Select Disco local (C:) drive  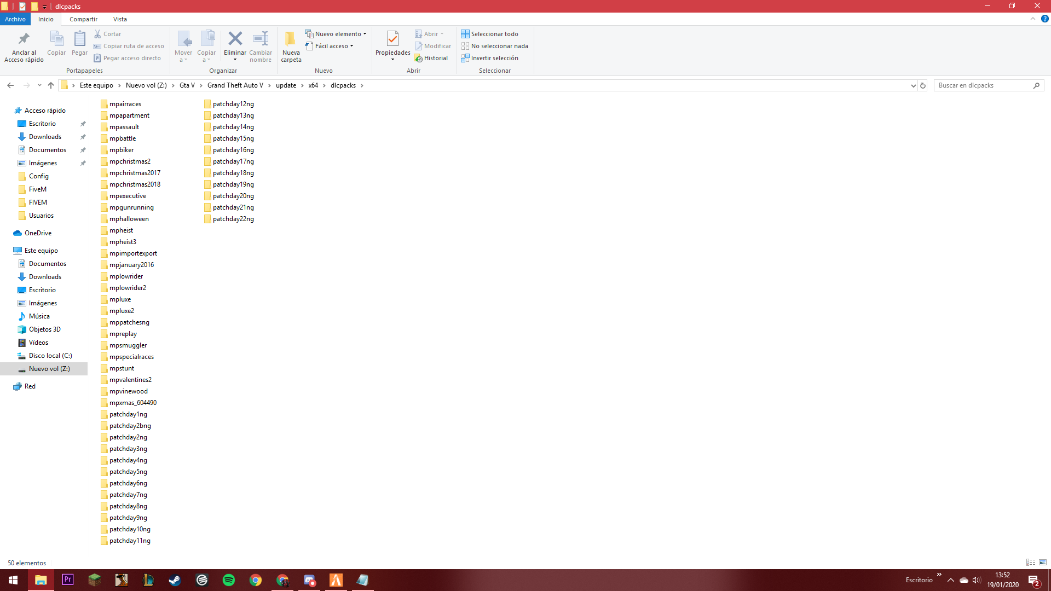pos(50,356)
